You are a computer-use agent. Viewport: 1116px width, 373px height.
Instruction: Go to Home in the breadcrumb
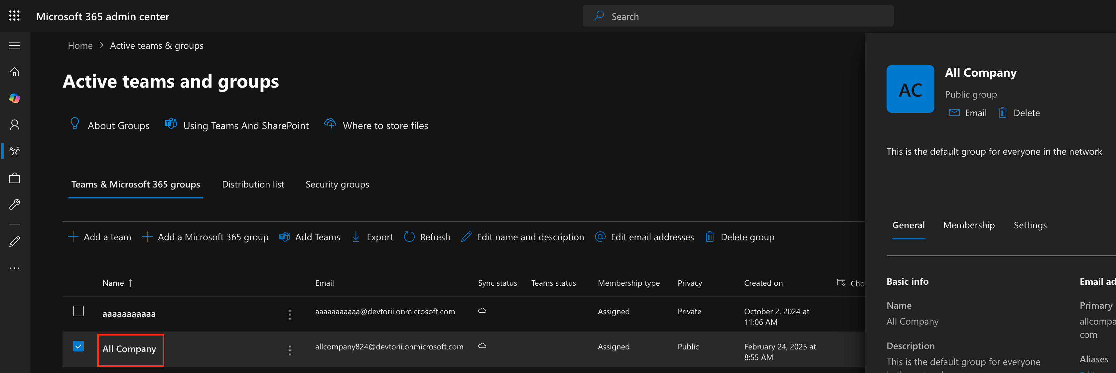pyautogui.click(x=80, y=45)
